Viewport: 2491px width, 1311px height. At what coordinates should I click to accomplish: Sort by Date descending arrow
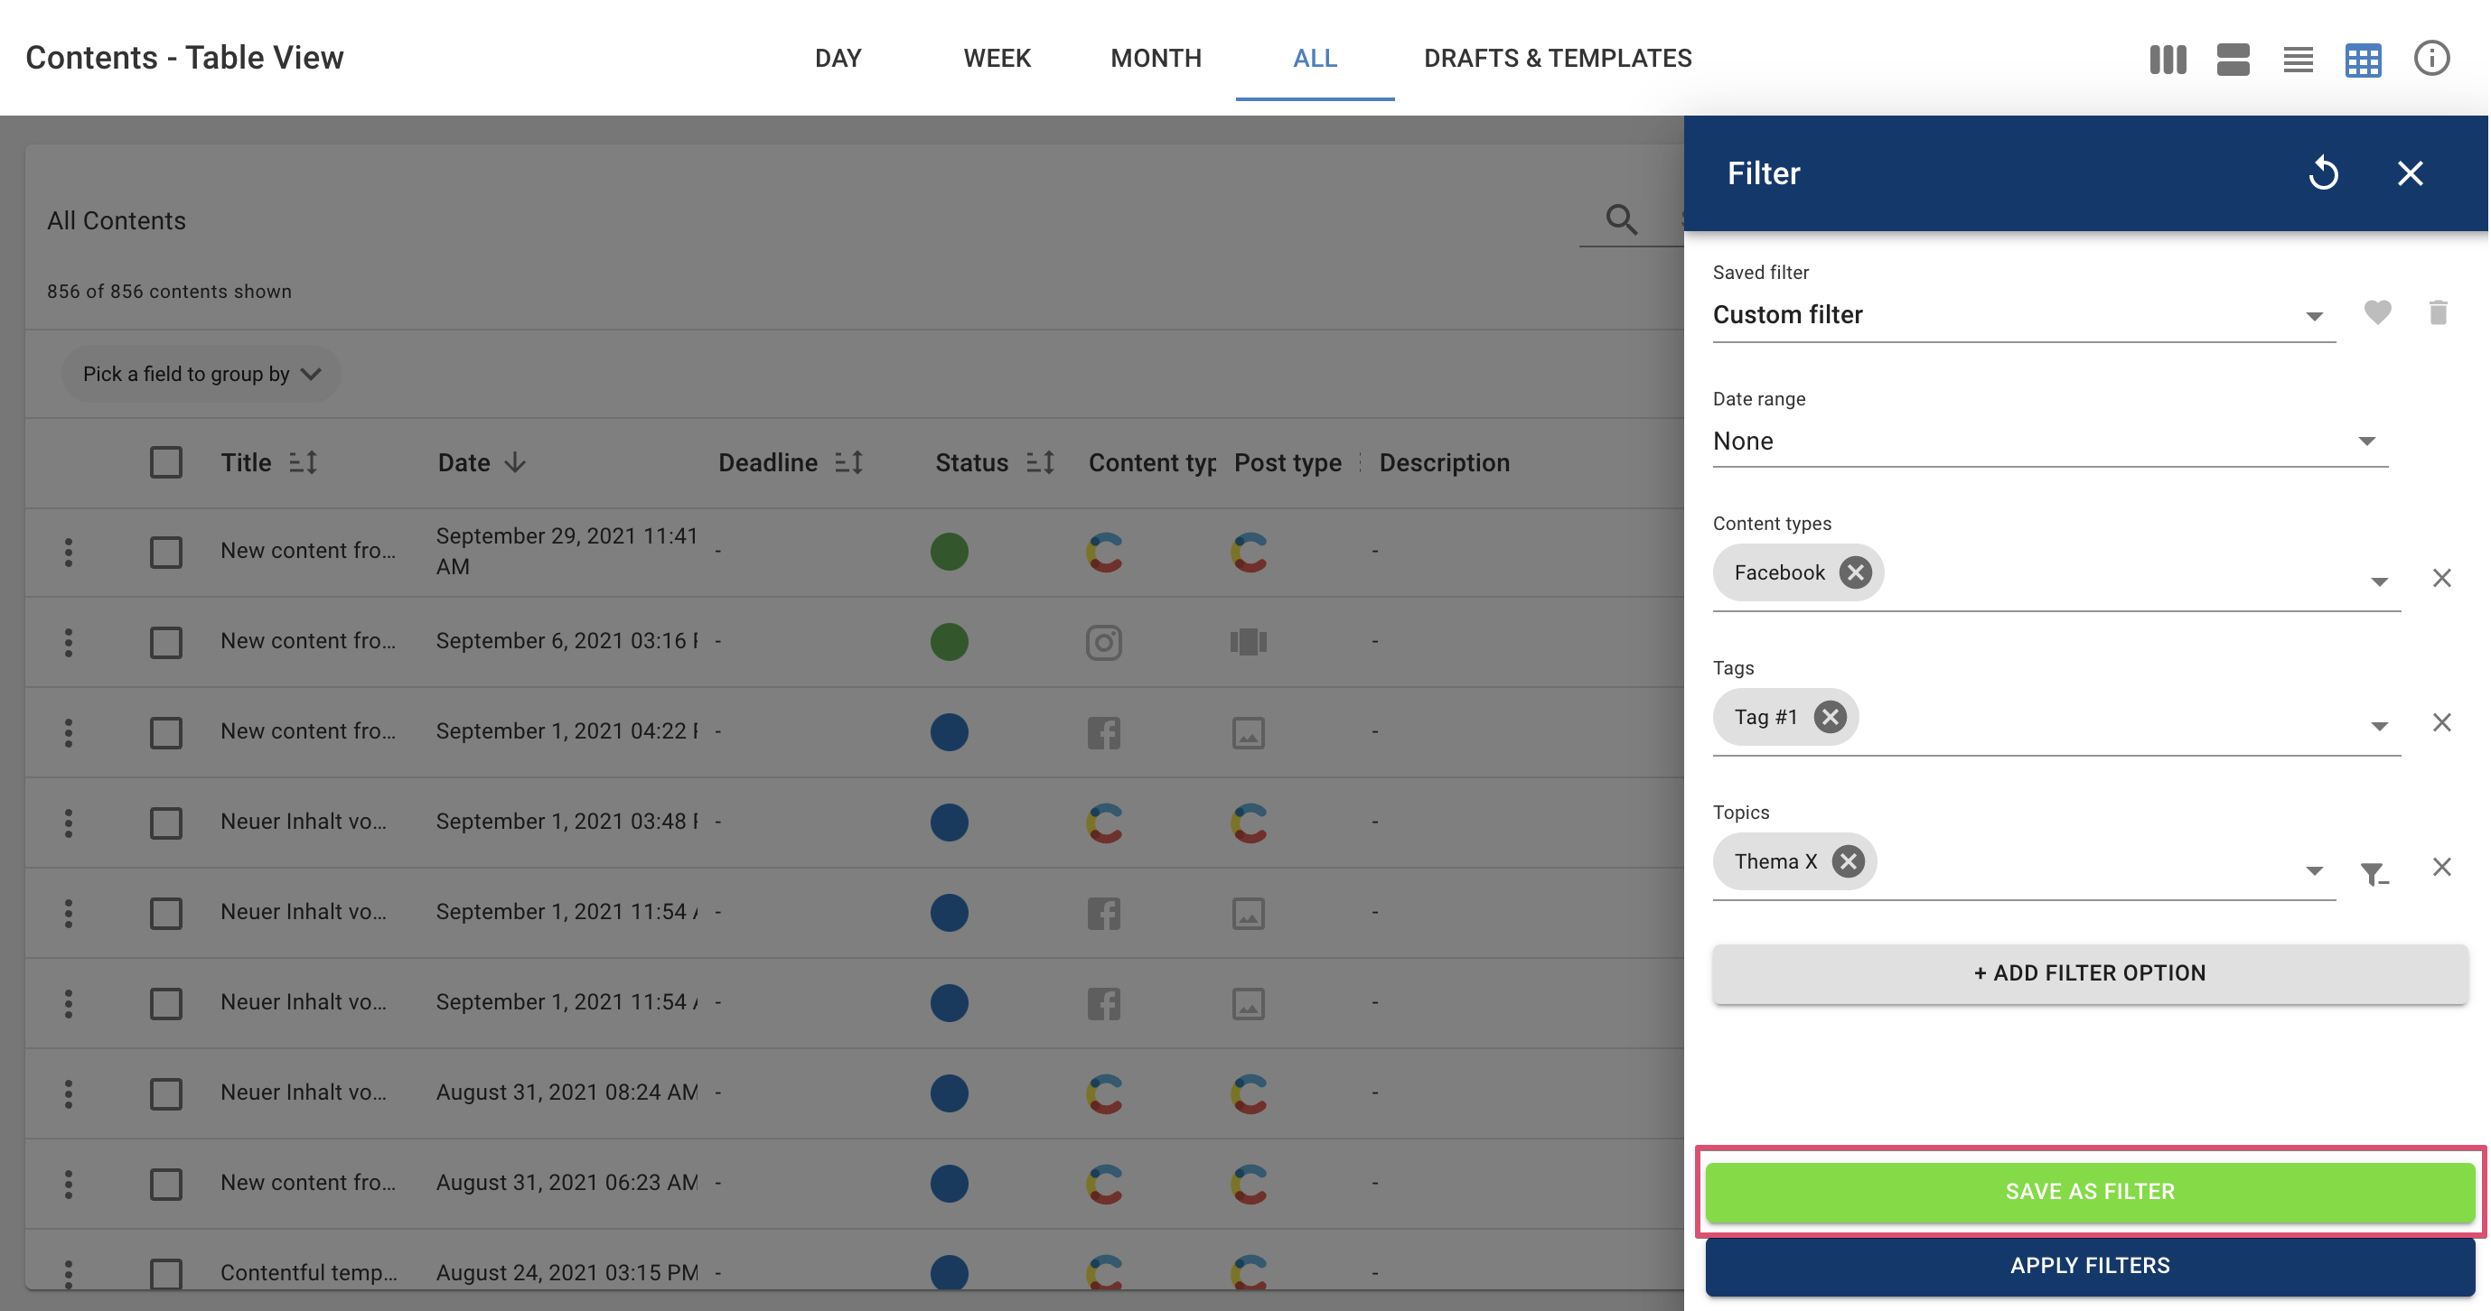click(x=514, y=463)
